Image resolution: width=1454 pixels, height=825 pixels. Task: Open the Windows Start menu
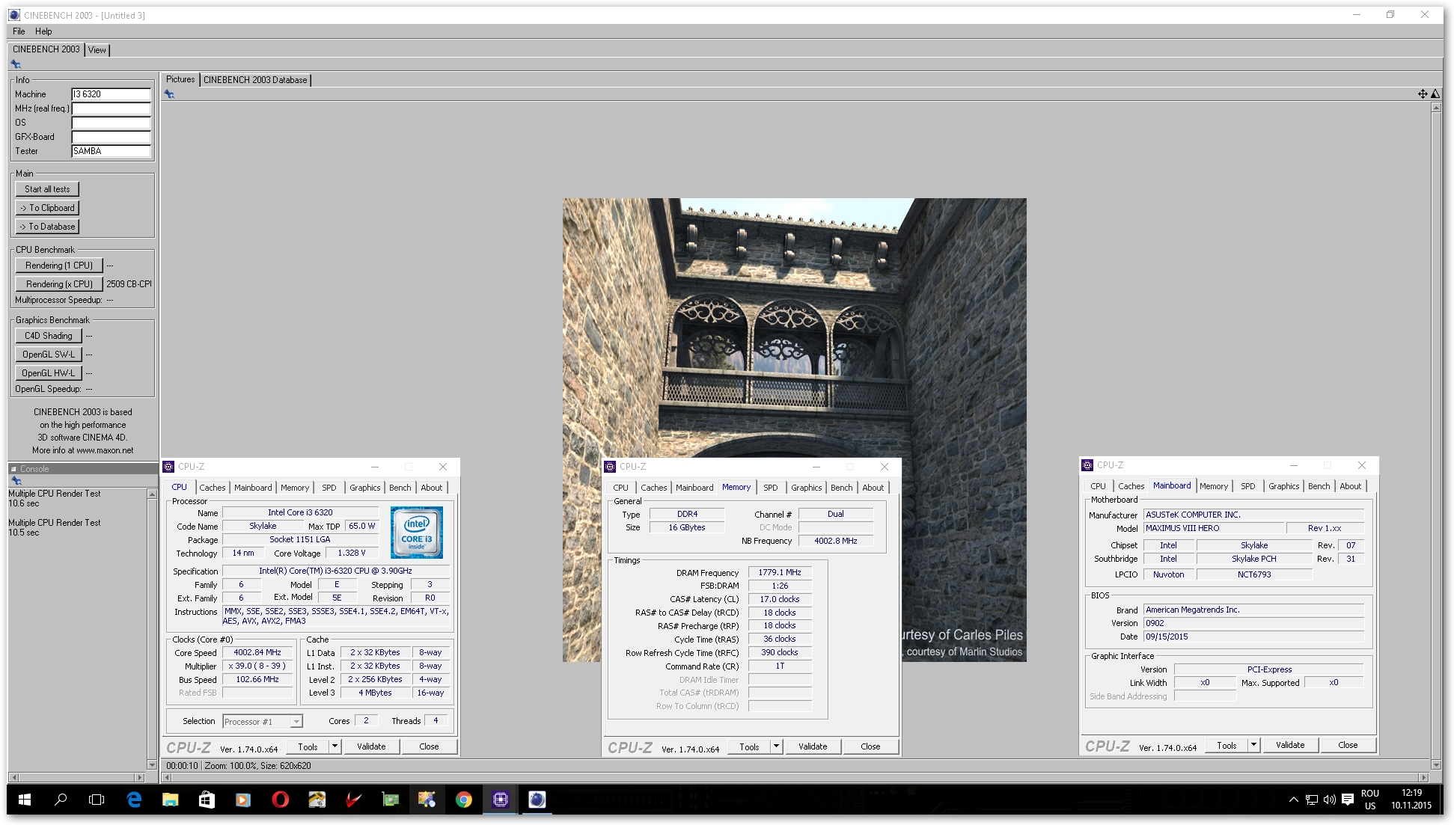click(24, 800)
